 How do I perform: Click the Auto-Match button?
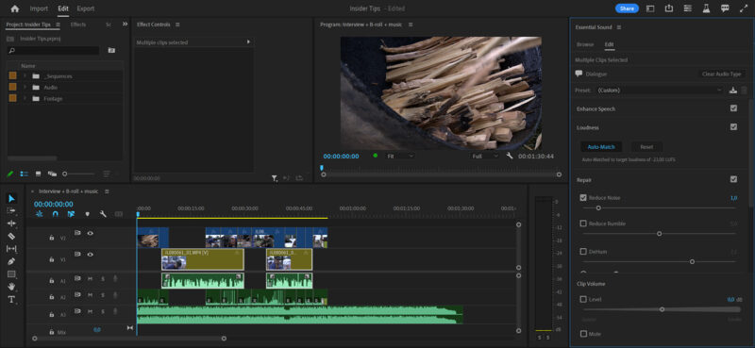click(x=601, y=147)
